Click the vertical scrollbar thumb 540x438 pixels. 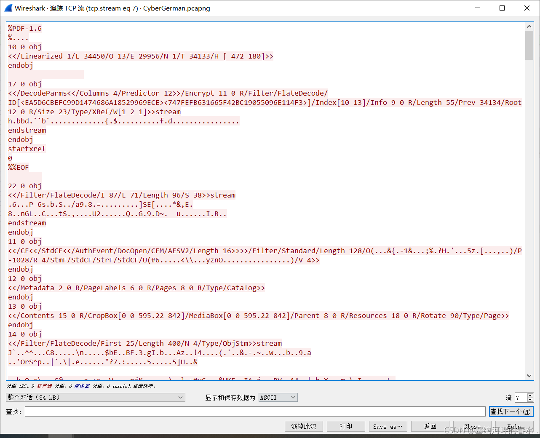click(x=529, y=45)
